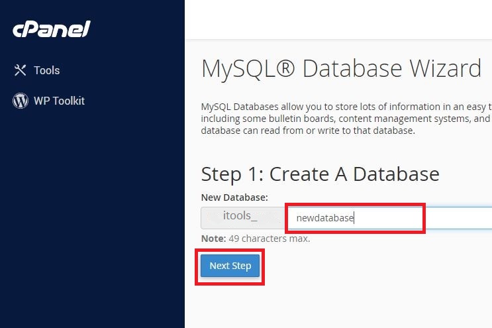This screenshot has height=328, width=492.
Task: Click the itools_ database prefix box
Action: [x=243, y=218]
